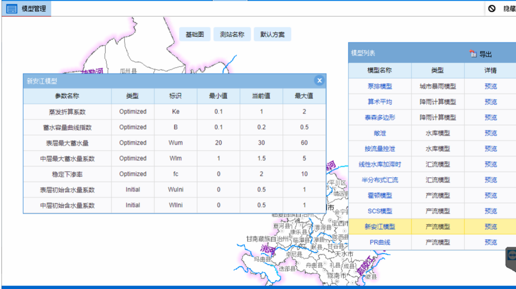Viewport: 516px width, 289px height.
Task: Click the 隐藏 circle-slash icon
Action: pyautogui.click(x=492, y=8)
